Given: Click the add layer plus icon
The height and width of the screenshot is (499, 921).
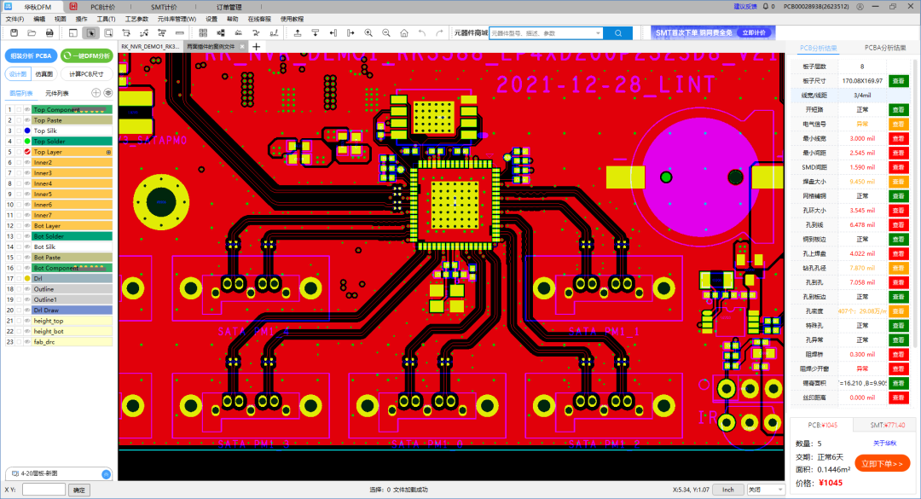Looking at the screenshot, I should tap(96, 93).
